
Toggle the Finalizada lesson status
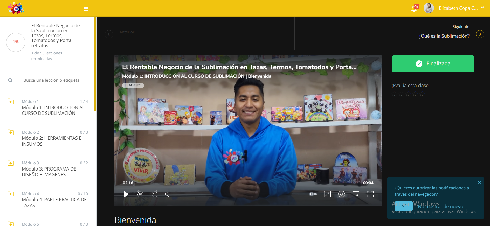(x=433, y=64)
